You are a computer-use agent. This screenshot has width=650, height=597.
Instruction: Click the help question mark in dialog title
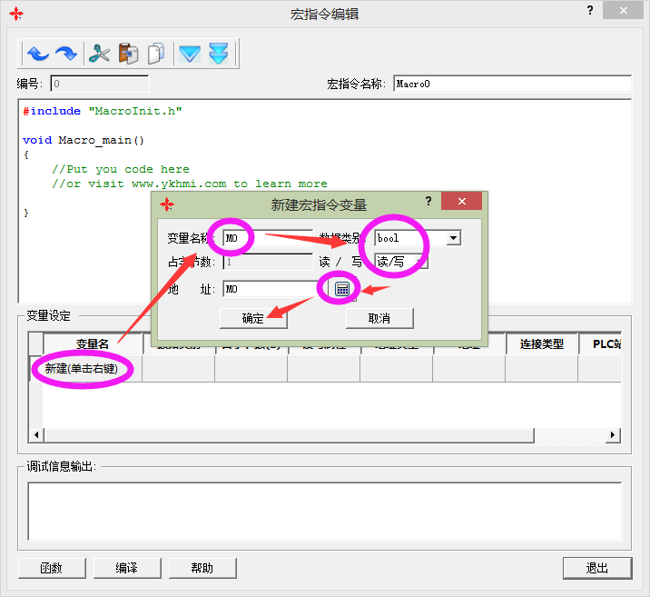427,202
